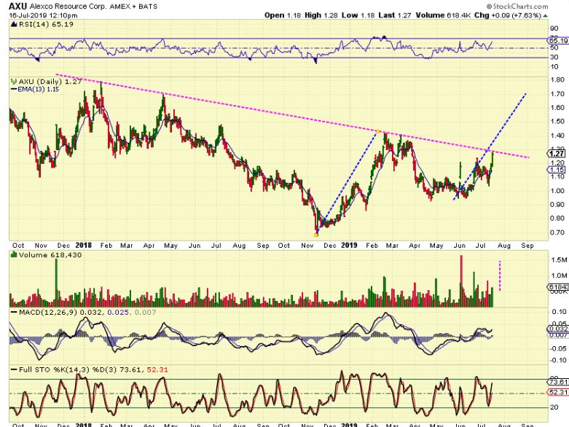Click the Open 1.18 value in header
Image resolution: width=569 pixels, height=427 pixels.
[x=283, y=15]
